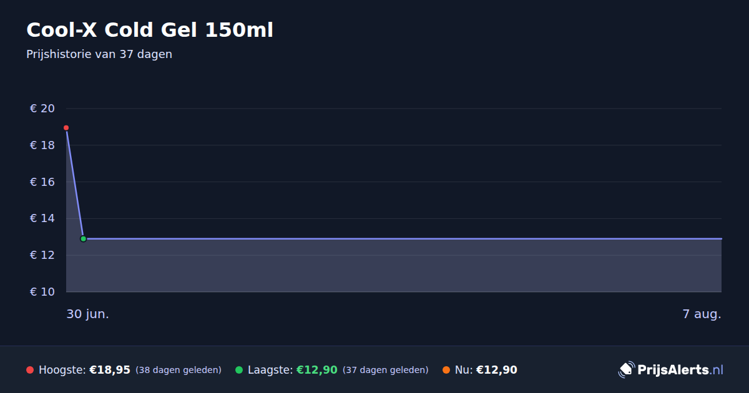Image resolution: width=749 pixels, height=393 pixels.
Task: Click the Nu €12,90 current price
Action: point(486,370)
